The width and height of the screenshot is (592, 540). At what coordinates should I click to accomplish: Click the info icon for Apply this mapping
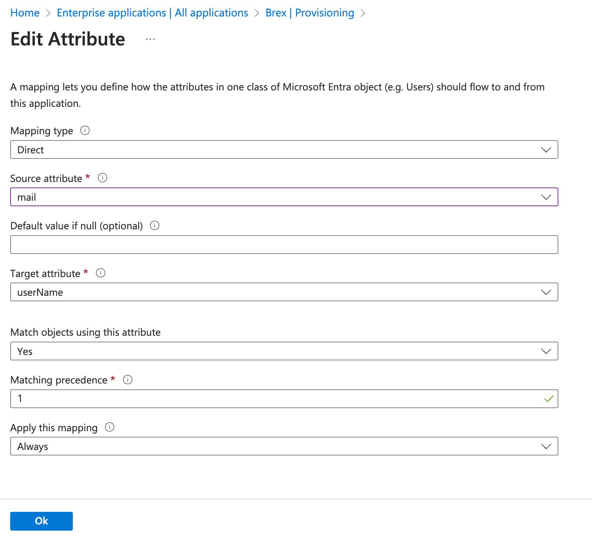(110, 427)
